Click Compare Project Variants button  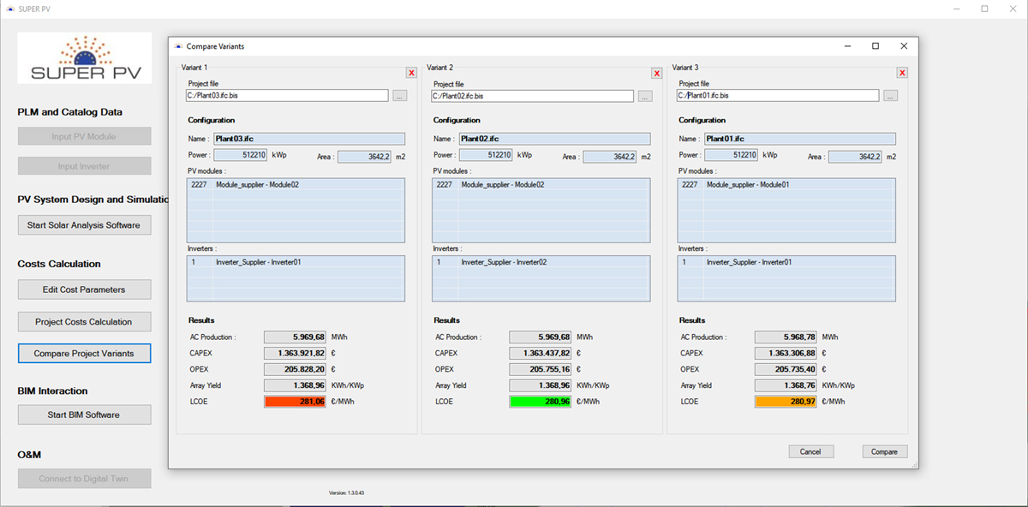click(x=84, y=353)
